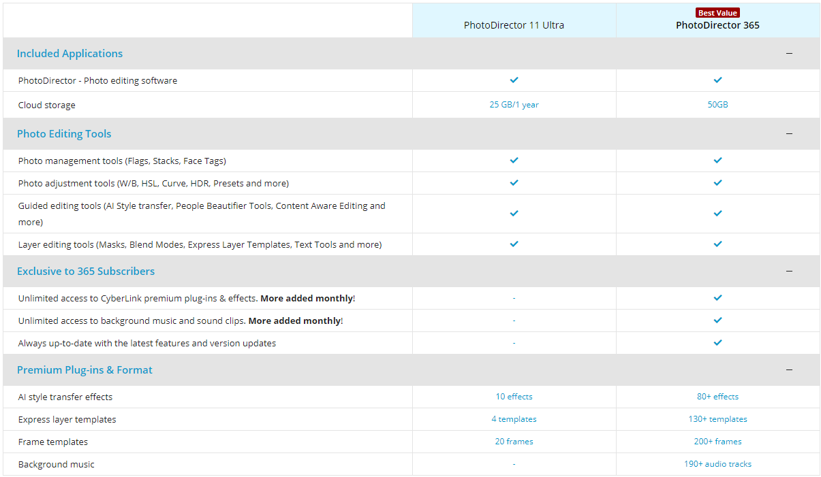Click 365 checkmark for Photo editing software
Image resolution: width=821 pixels, height=477 pixels.
click(717, 80)
